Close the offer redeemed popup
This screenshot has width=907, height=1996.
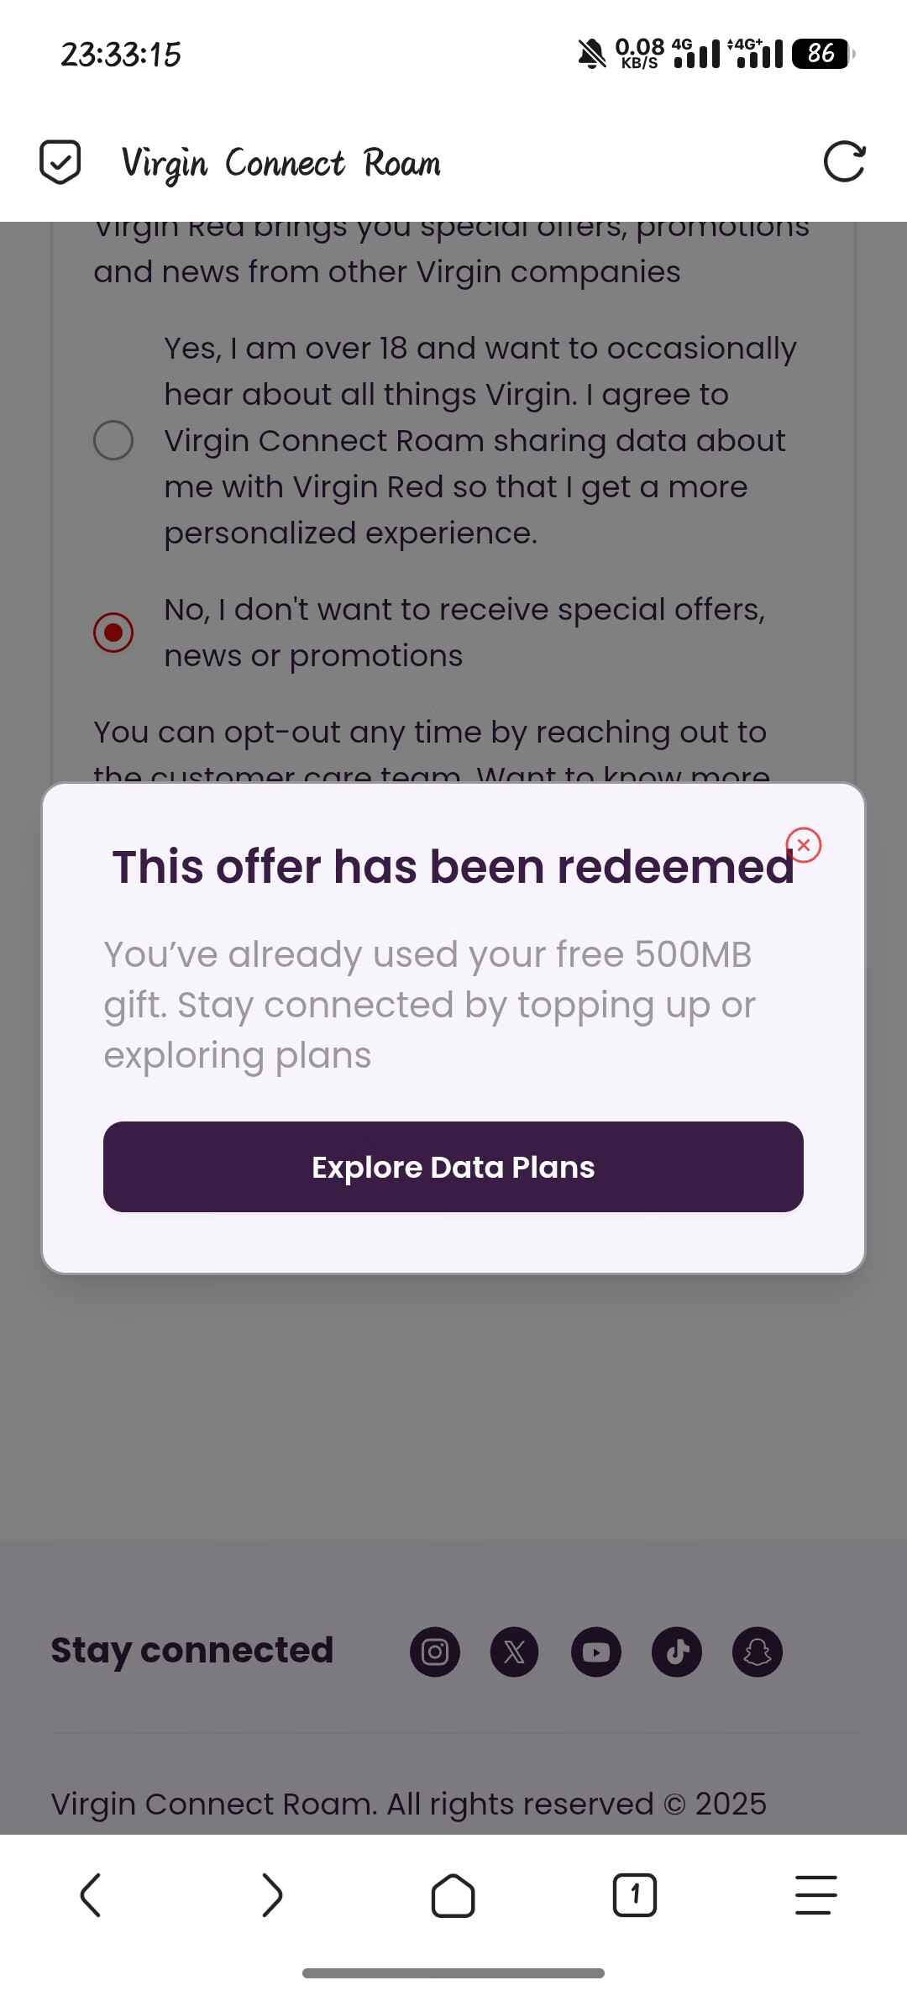click(804, 845)
